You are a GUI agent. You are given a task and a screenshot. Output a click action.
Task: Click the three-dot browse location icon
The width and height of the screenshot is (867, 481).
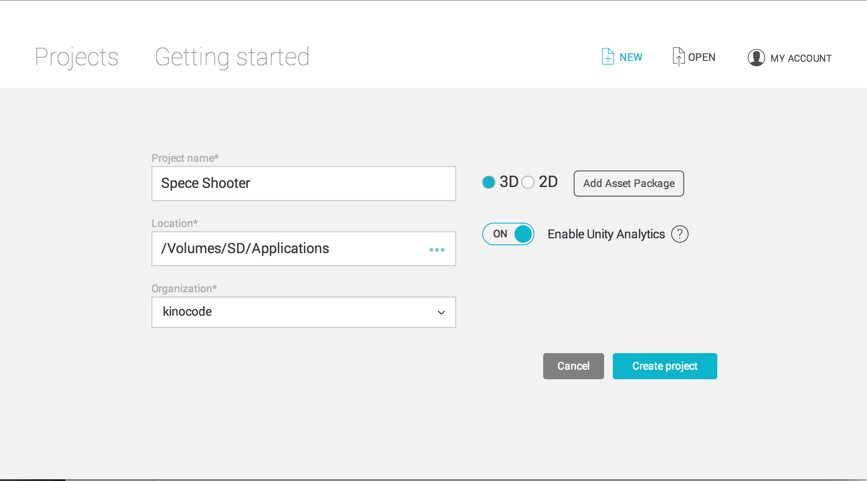tap(437, 250)
